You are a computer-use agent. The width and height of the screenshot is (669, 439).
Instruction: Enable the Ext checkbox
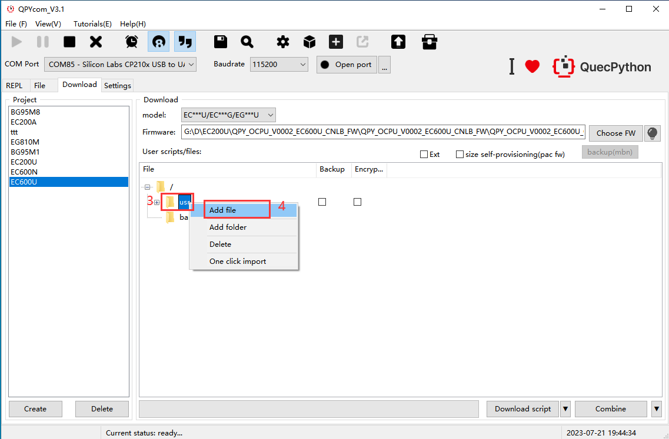click(424, 155)
